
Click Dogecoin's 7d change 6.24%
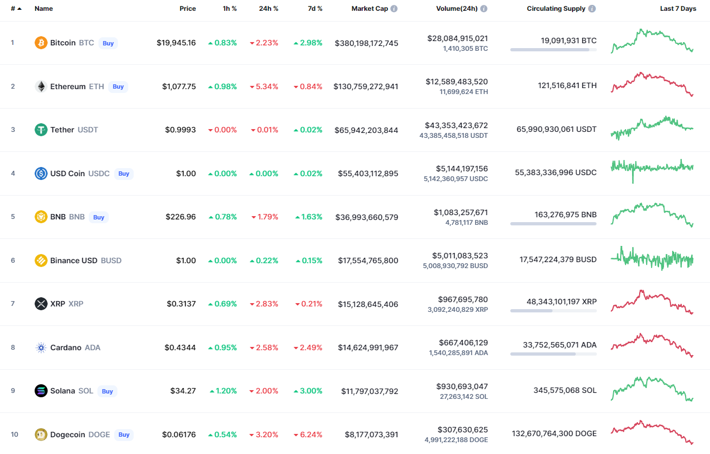click(308, 435)
